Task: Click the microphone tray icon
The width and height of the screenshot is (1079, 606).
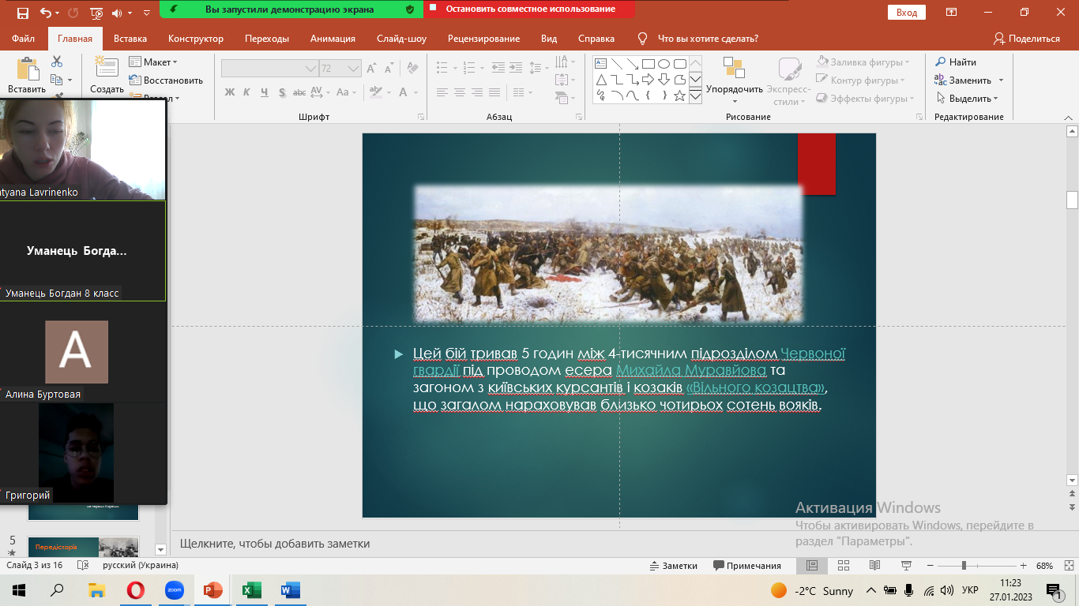Action: 908,590
